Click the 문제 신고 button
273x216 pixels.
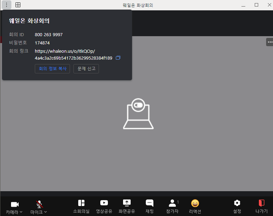(x=86, y=69)
